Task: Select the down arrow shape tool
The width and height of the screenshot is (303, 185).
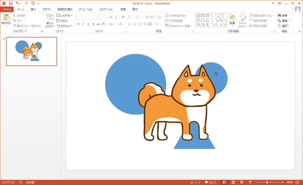Action: coord(199,25)
